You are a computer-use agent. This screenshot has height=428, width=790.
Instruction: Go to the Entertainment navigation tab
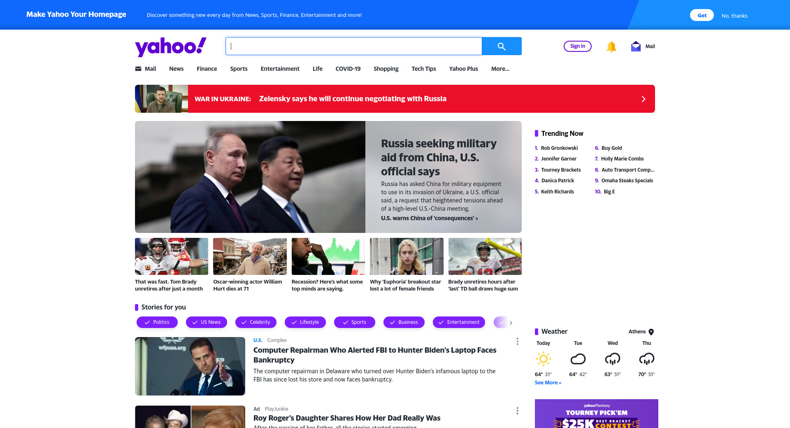(x=280, y=69)
